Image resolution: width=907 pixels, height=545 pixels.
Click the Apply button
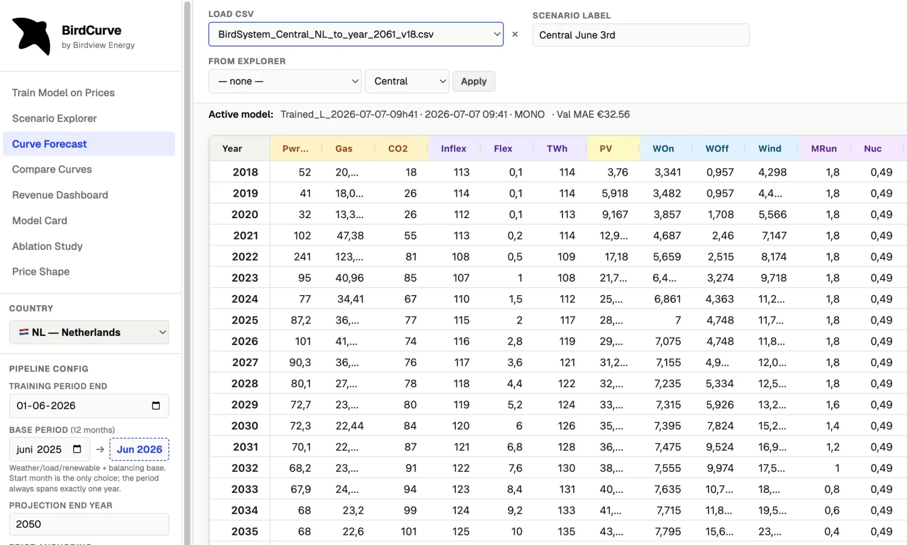tap(473, 81)
